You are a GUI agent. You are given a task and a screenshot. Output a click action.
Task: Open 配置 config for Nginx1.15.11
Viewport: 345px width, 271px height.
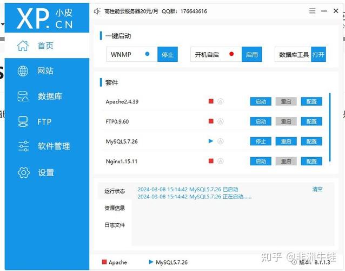(311, 161)
